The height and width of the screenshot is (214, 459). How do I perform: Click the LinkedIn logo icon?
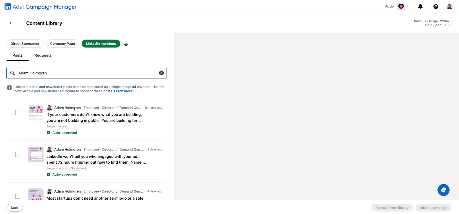pyautogui.click(x=8, y=7)
